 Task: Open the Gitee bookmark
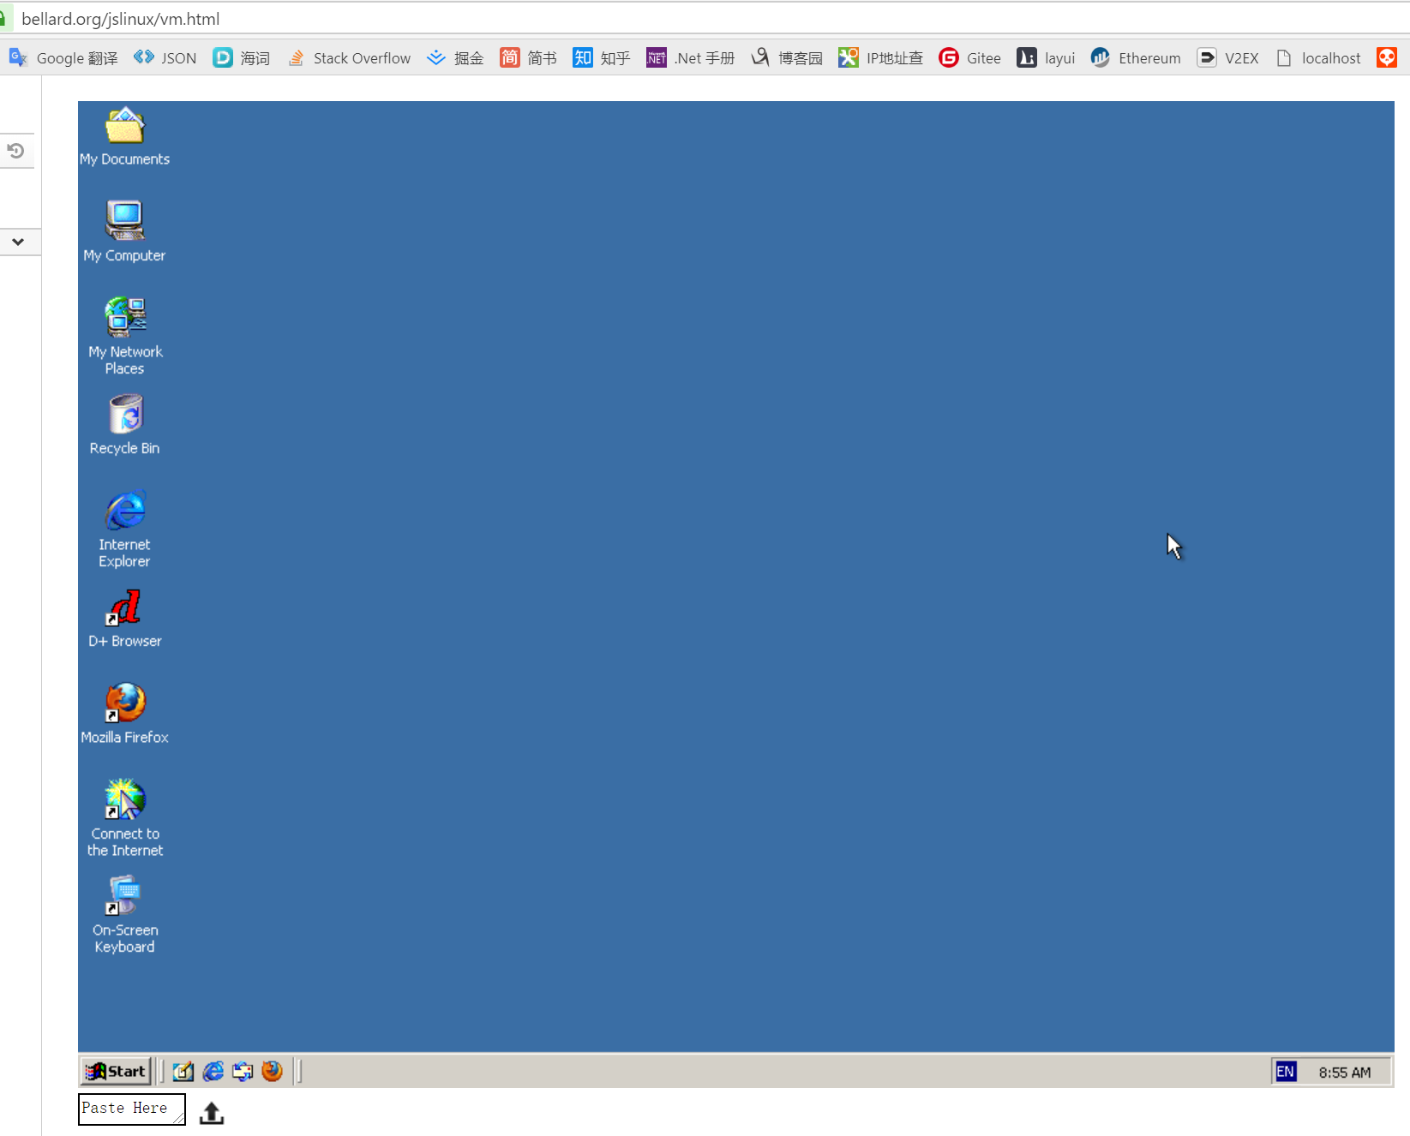(x=970, y=58)
